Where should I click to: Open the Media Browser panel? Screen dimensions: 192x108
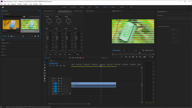[x=5, y=43]
